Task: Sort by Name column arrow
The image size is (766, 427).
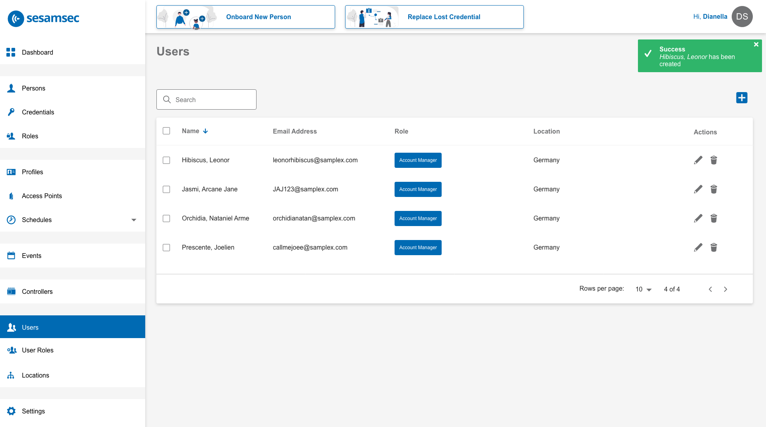Action: coord(205,131)
